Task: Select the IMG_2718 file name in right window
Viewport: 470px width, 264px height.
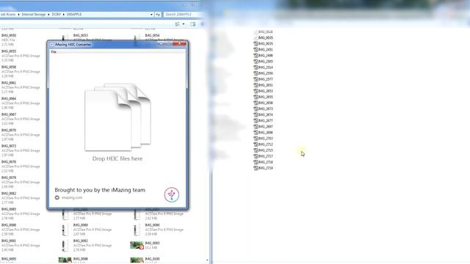Action: (266, 162)
